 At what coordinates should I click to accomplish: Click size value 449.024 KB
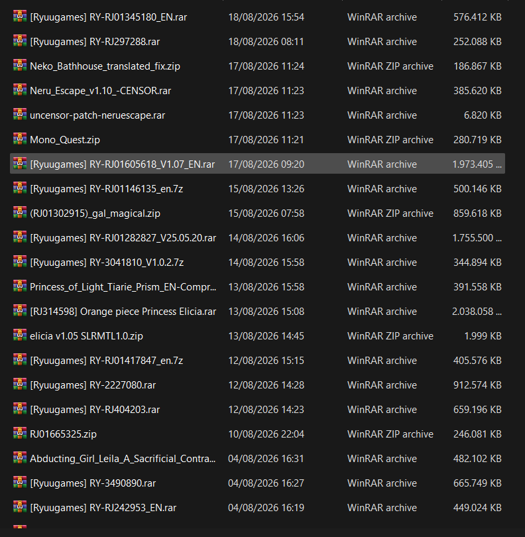(477, 508)
